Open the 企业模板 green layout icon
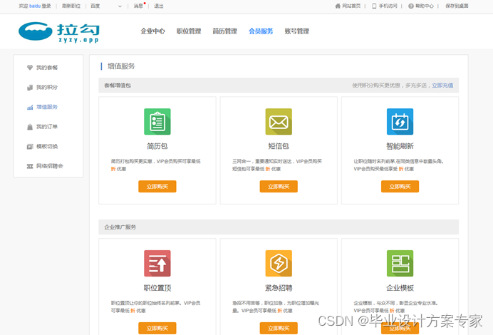 coord(400,263)
